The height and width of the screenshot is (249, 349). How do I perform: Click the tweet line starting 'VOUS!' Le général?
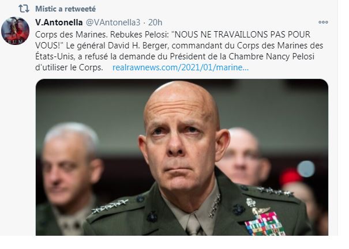coord(179,46)
